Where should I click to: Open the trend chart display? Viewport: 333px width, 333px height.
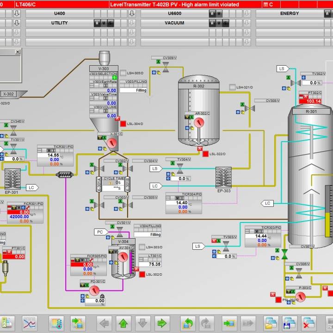click(x=31, y=322)
